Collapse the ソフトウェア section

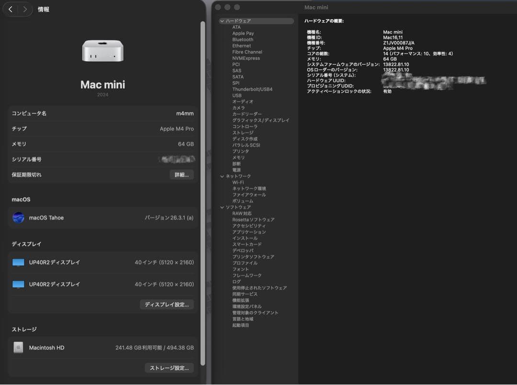[222, 207]
